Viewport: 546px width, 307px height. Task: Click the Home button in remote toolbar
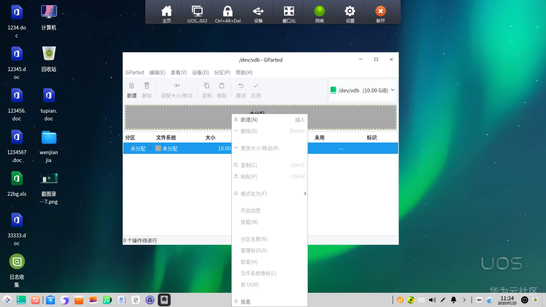click(x=167, y=12)
